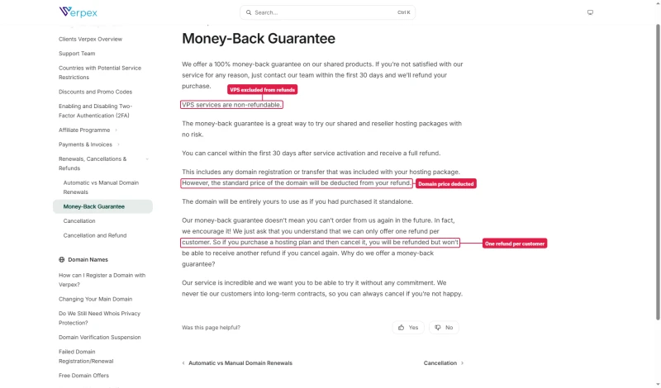The image size is (661, 388).
Task: Toggle theme with the monitor icon
Action: pyautogui.click(x=590, y=12)
